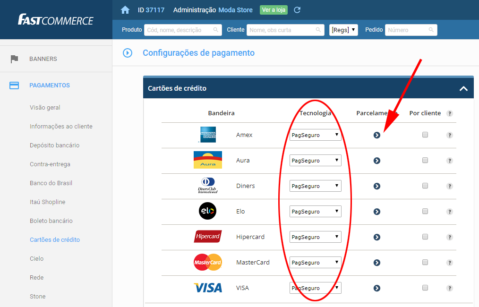Open Tecnologia dropdown for MasterCard
The height and width of the screenshot is (307, 479).
tap(315, 263)
